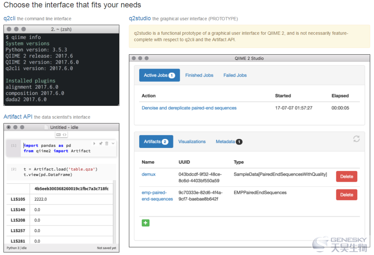374x255 pixels.
Task: Select the L1S140 row label
Action: pyautogui.click(x=18, y=210)
